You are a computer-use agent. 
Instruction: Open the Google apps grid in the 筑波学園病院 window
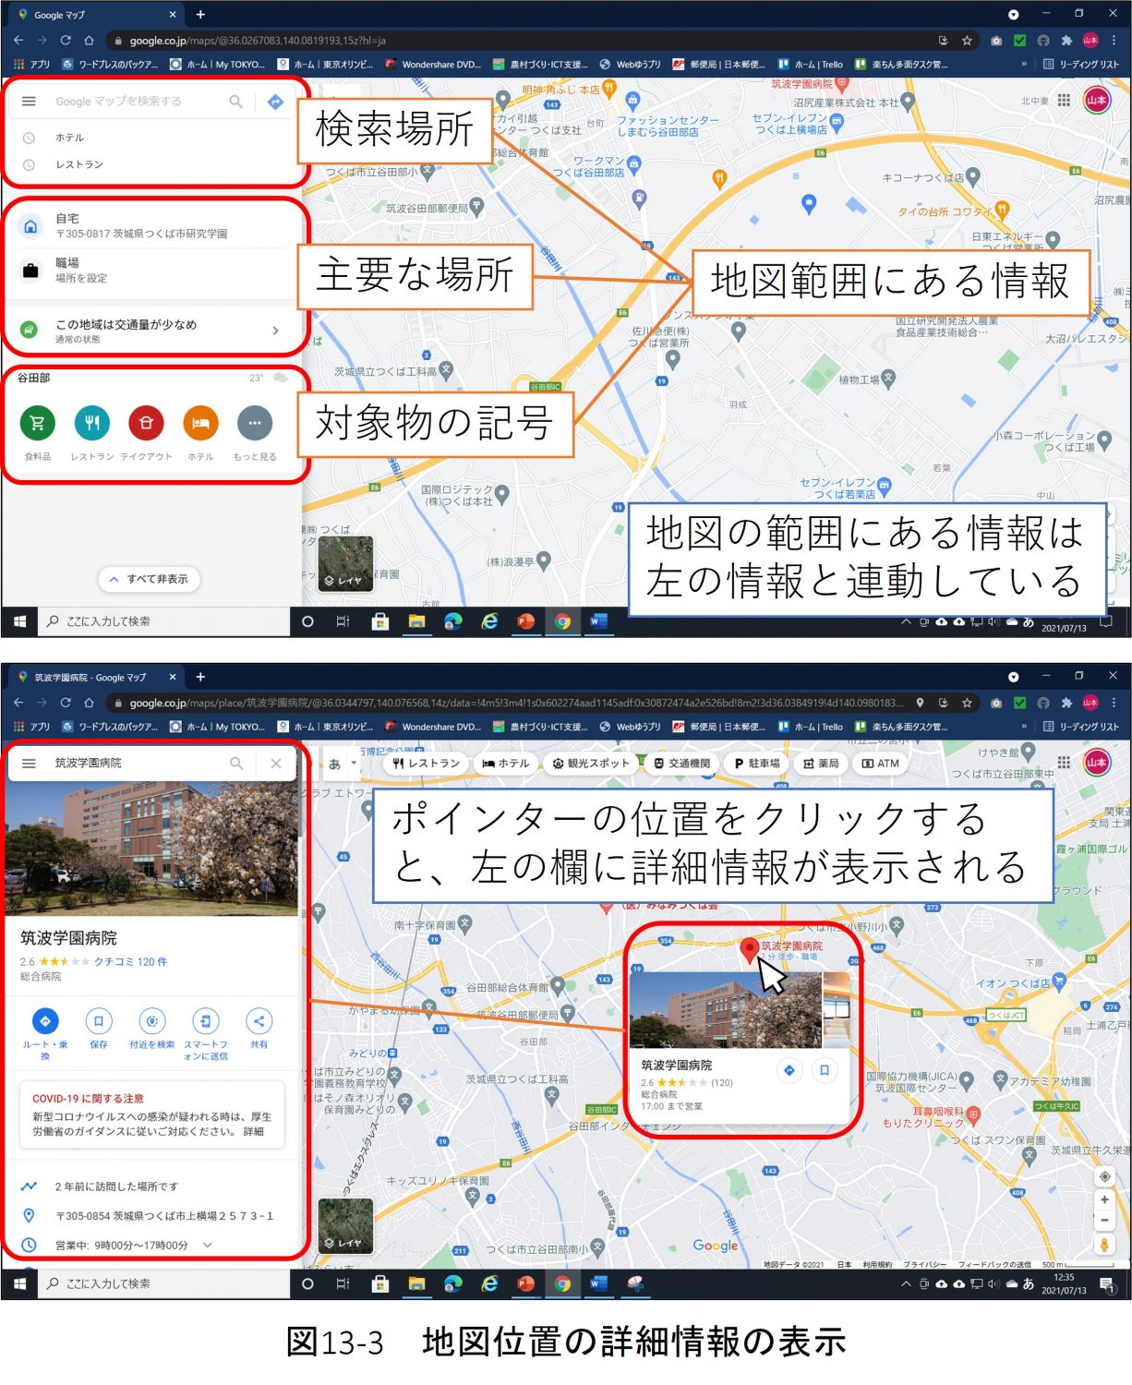(x=1064, y=763)
